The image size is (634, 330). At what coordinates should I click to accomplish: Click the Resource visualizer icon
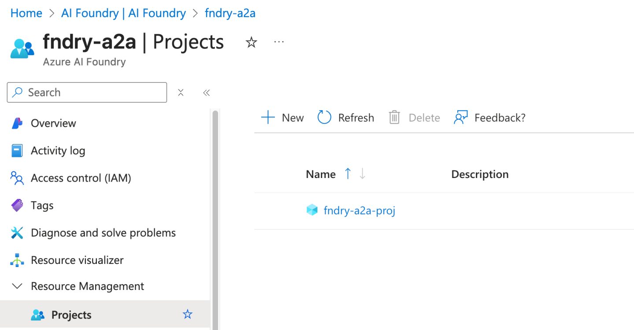coord(16,260)
